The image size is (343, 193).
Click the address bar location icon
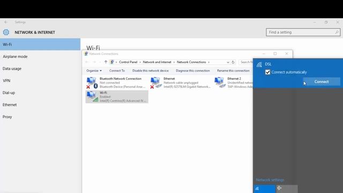(x=112, y=62)
